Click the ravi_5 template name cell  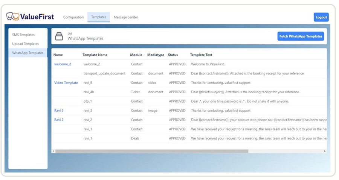click(88, 83)
